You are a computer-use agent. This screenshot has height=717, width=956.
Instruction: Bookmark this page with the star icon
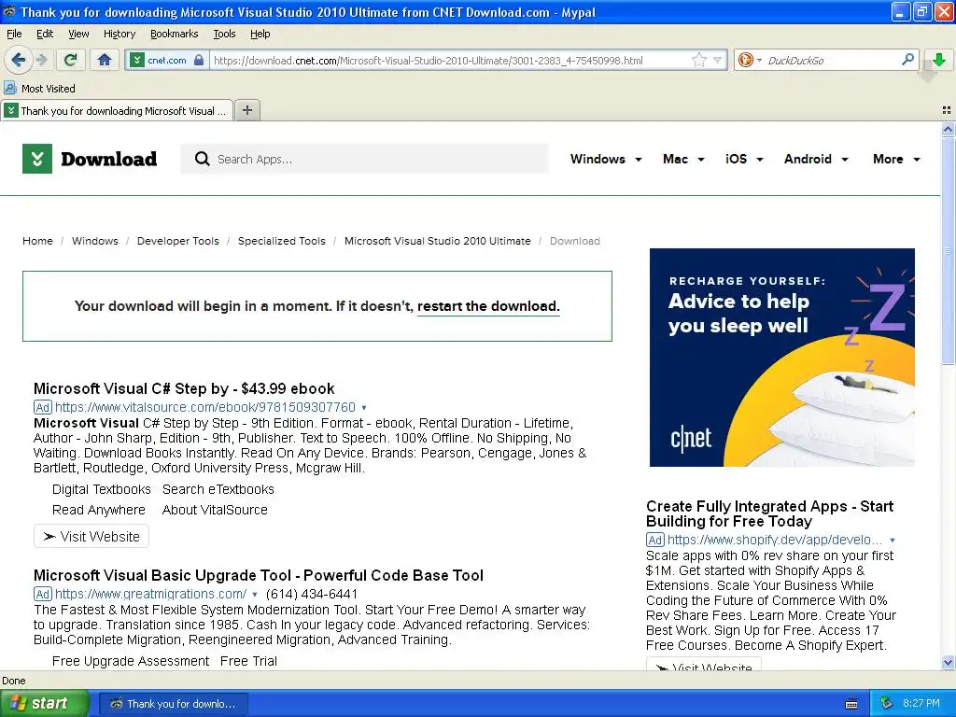click(698, 60)
